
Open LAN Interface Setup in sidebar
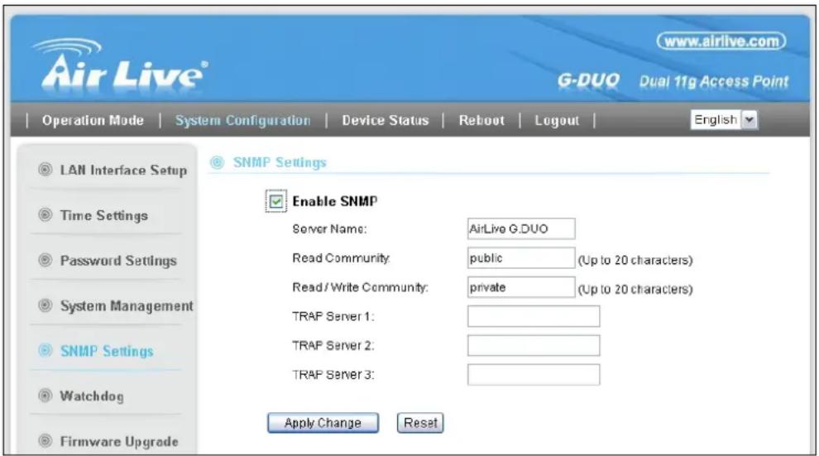123,170
